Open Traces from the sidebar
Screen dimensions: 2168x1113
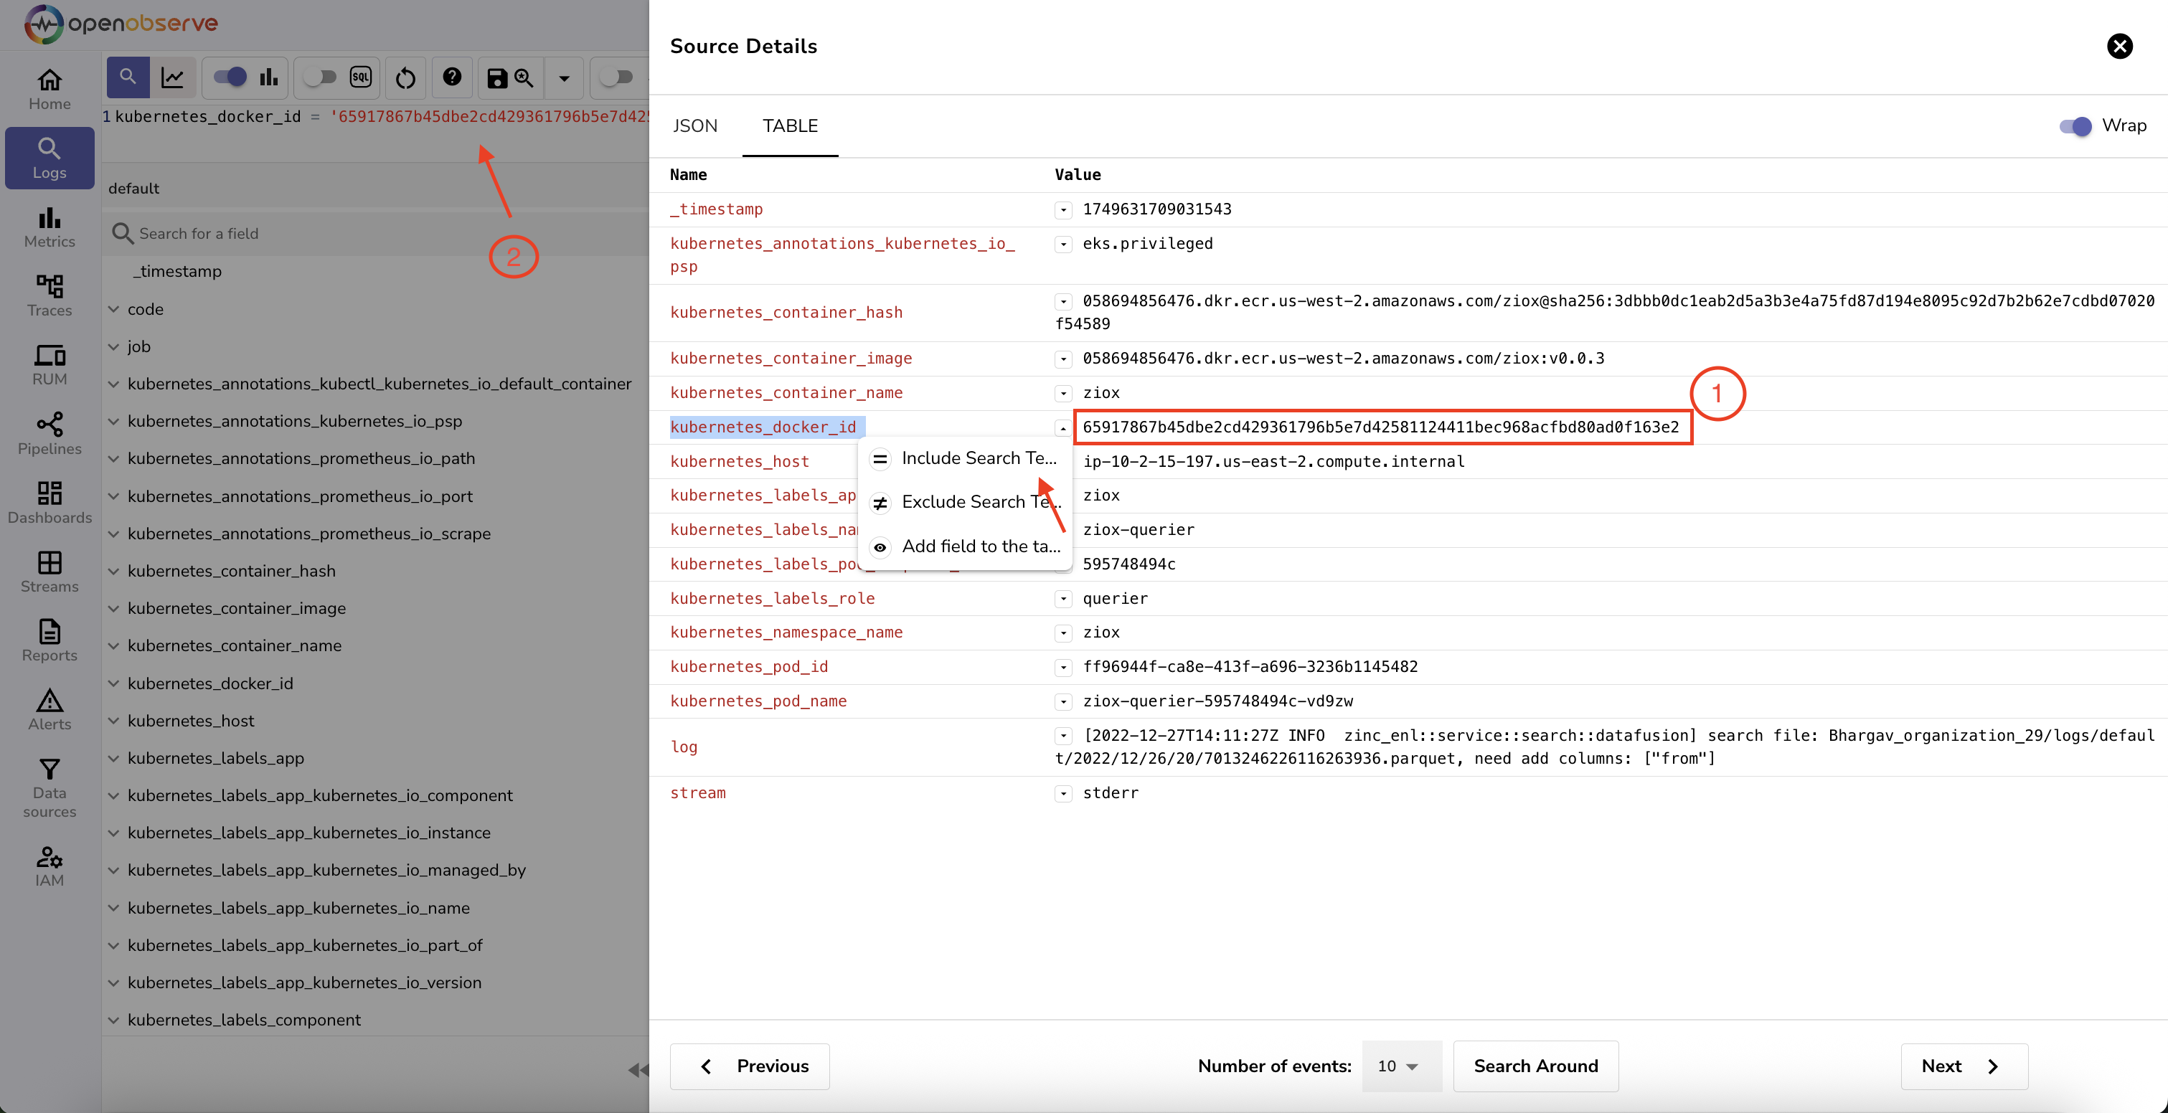point(49,296)
